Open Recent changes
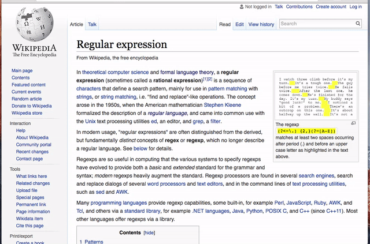The width and height of the screenshot is (370, 244). coord(32,152)
